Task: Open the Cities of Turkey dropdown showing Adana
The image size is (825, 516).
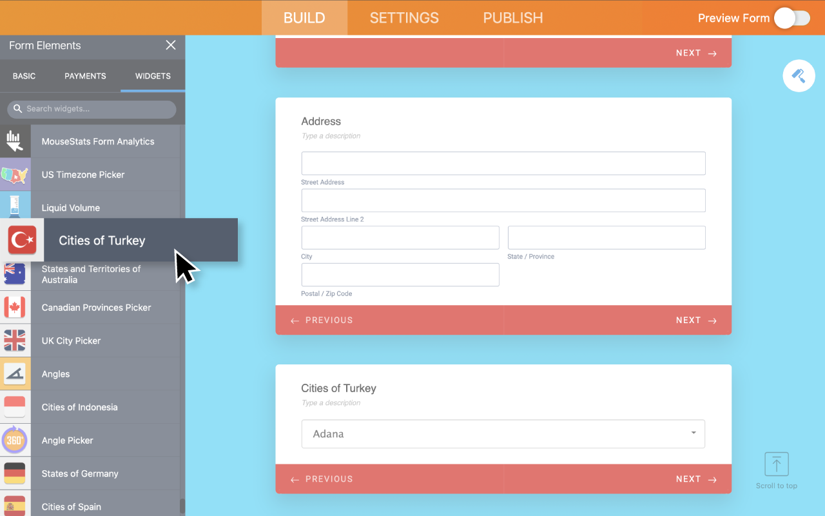Action: 503,434
